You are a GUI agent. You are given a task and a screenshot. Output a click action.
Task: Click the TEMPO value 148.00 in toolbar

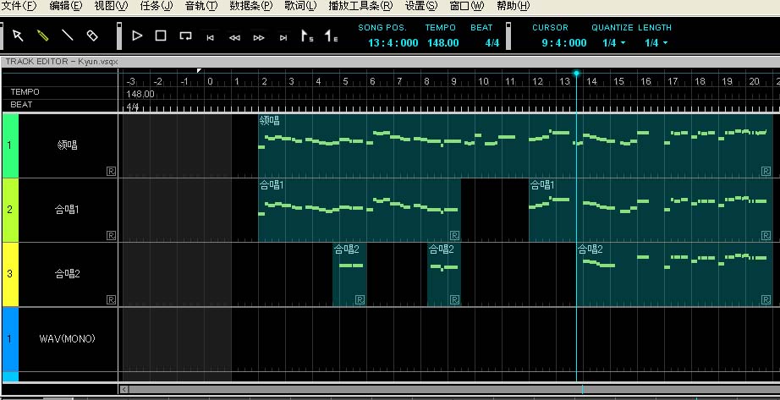[x=442, y=43]
